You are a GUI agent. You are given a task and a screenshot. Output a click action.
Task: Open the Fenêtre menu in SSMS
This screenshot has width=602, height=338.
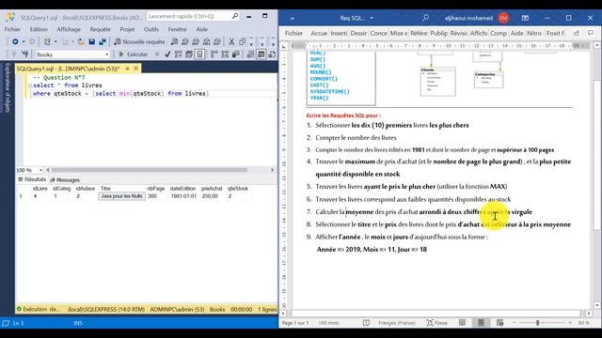(x=178, y=29)
